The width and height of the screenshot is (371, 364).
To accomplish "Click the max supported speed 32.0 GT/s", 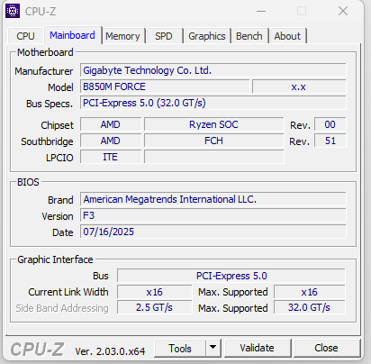I will [310, 307].
